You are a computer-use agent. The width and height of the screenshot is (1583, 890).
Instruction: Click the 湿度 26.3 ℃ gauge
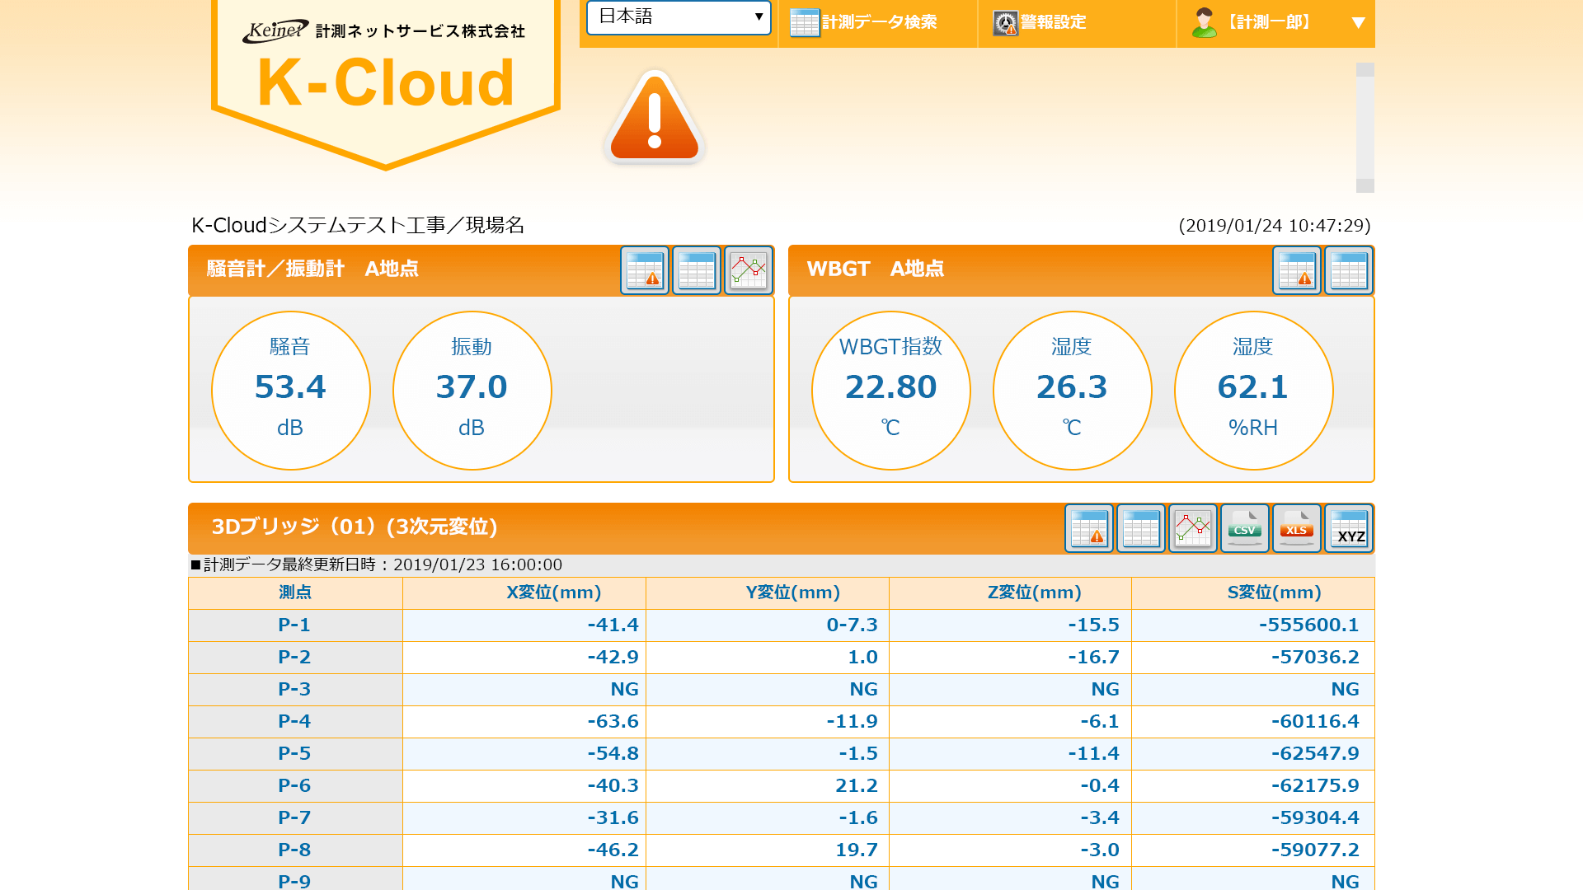(x=1072, y=391)
